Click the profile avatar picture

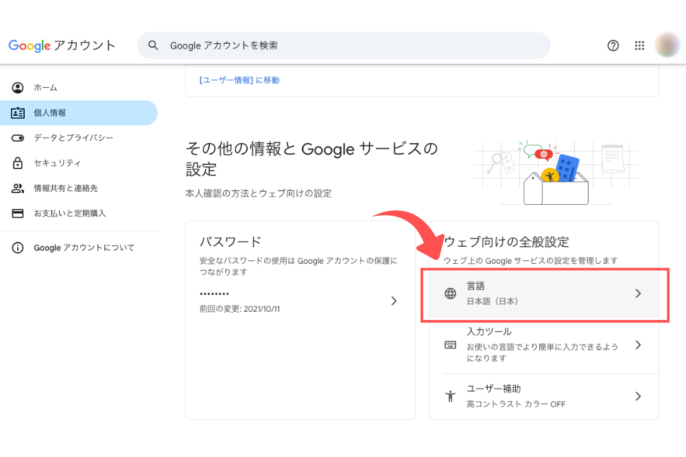667,45
